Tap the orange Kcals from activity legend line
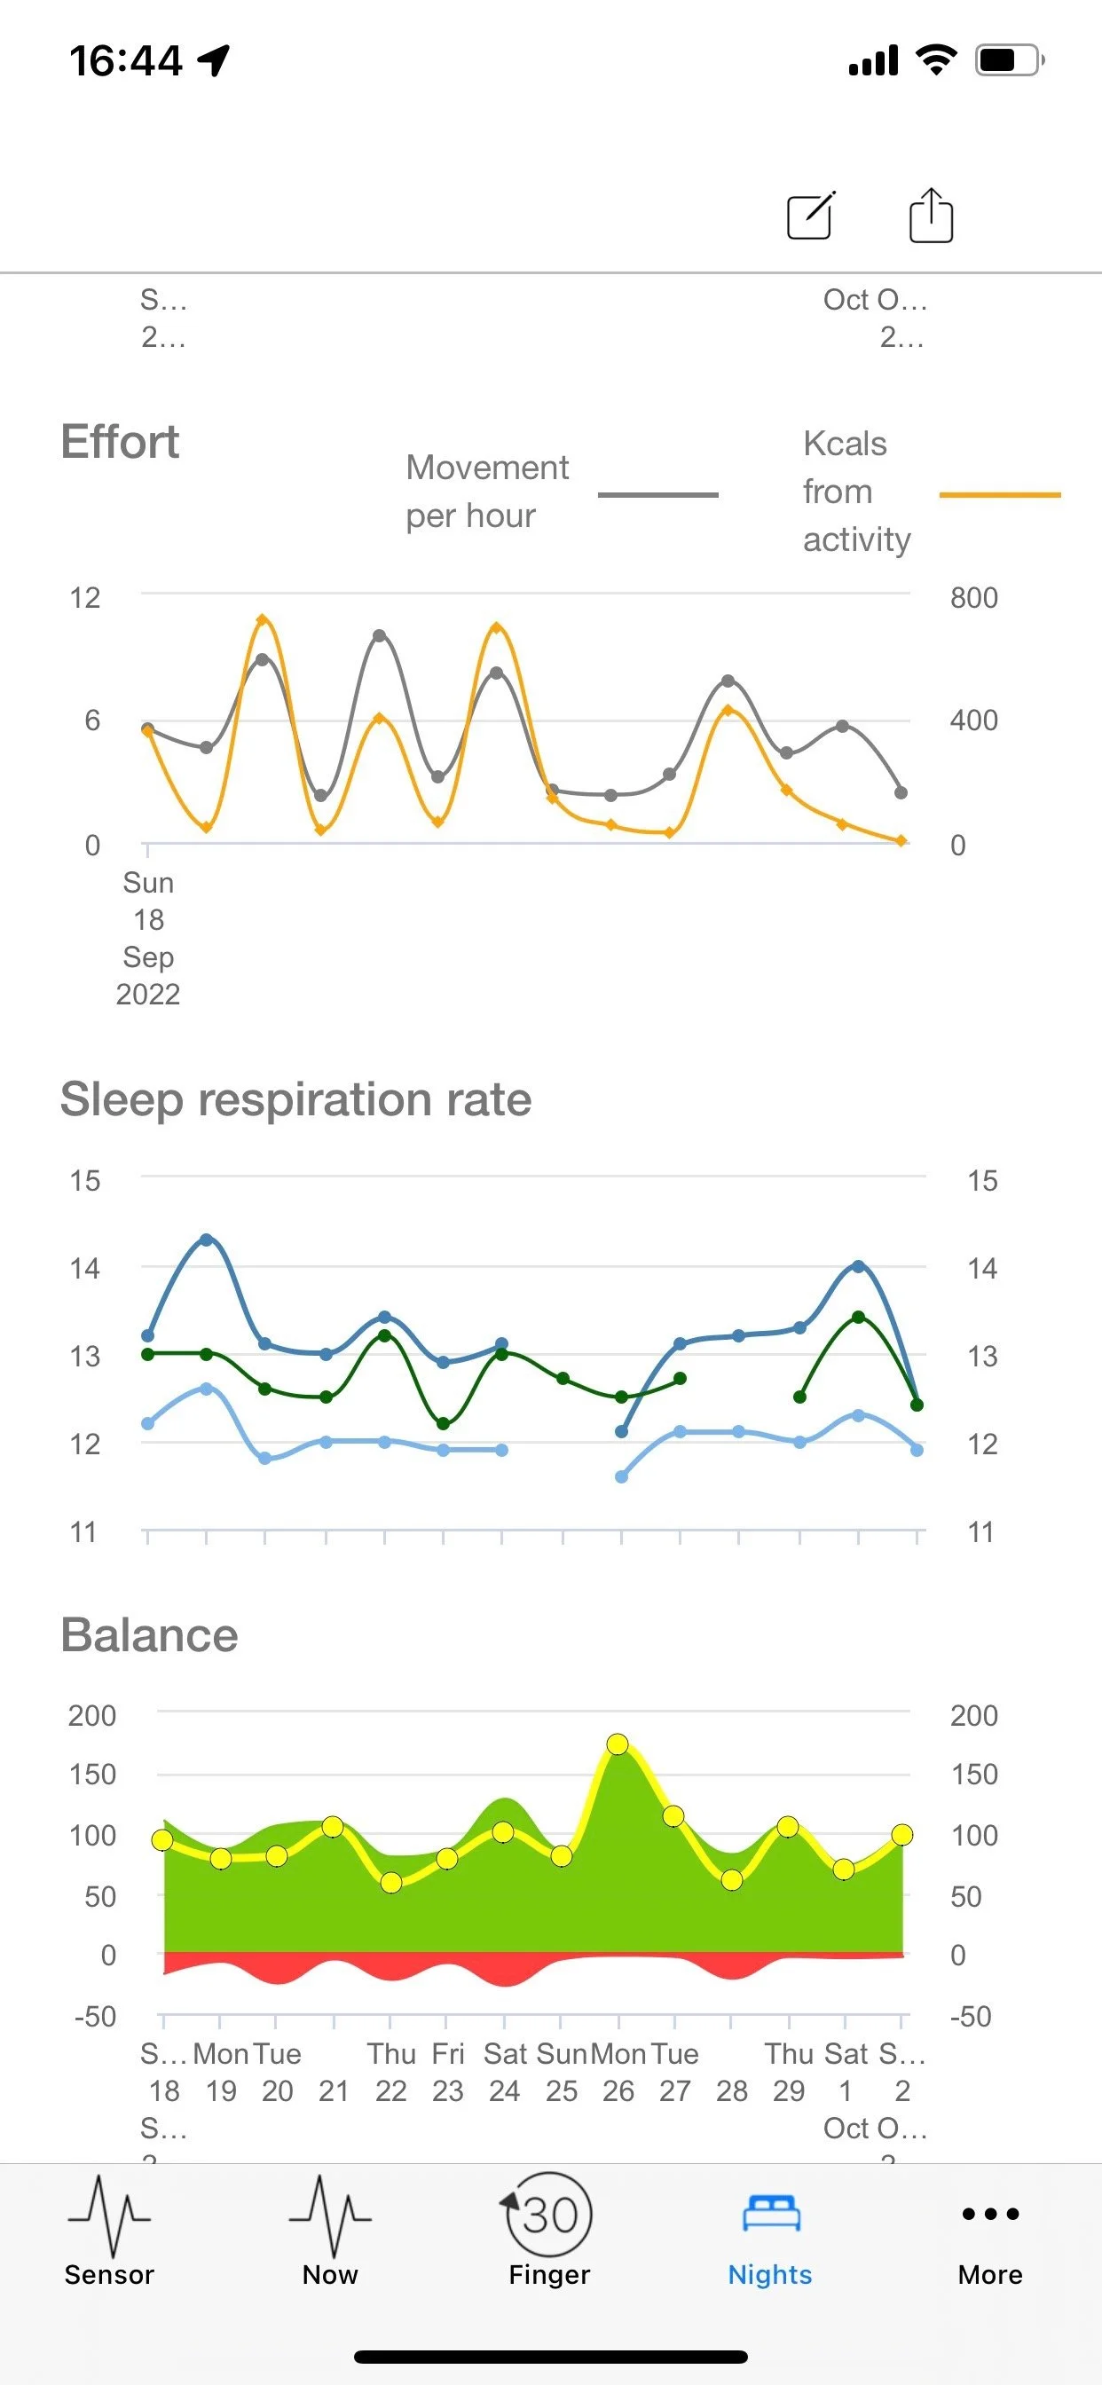1102x2385 pixels. pos(999,494)
